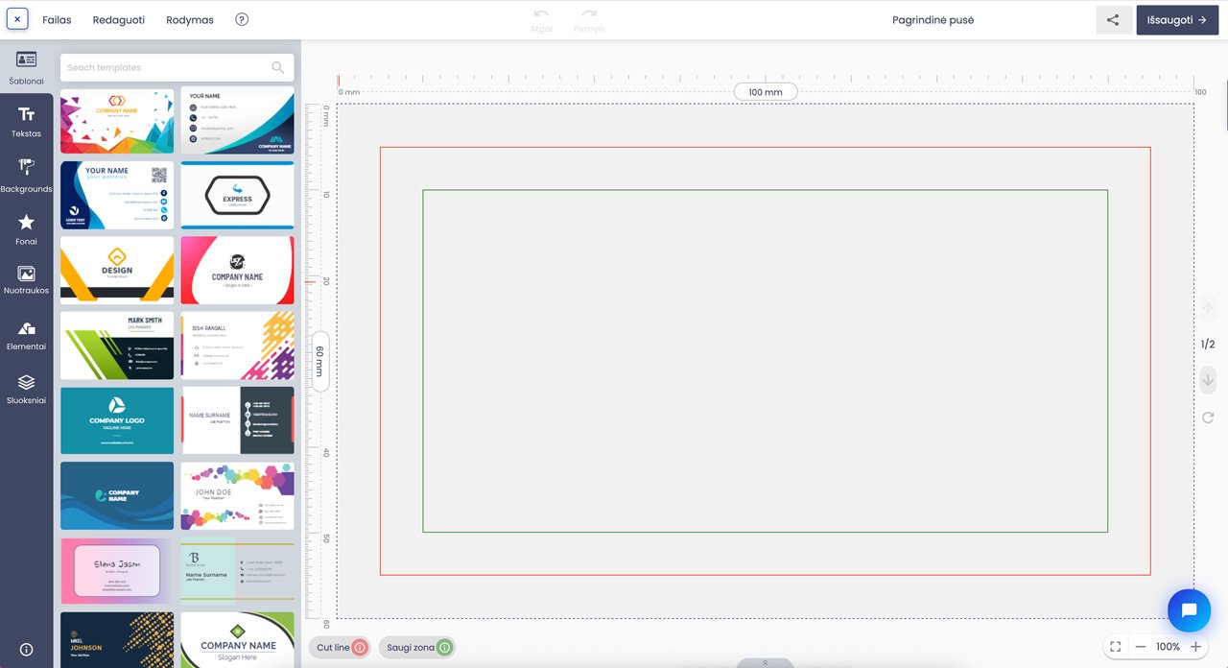
Task: Choose the EXPRESS hexagon template
Action: (237, 195)
